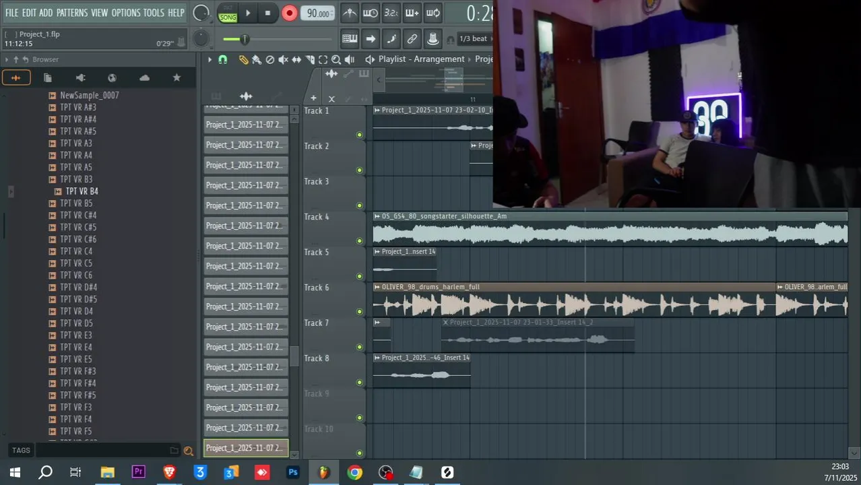Viewport: 861px width, 485px height.
Task: Open FL Studio icon in Windows taskbar
Action: [x=324, y=472]
